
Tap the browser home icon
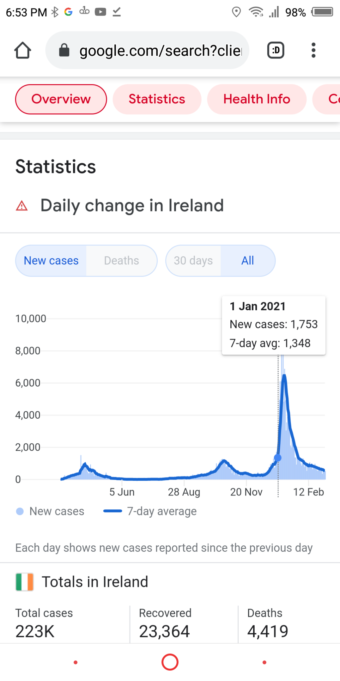[x=23, y=51]
